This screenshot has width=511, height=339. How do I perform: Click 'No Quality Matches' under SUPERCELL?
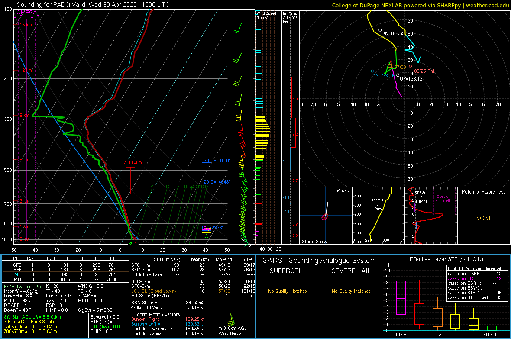coord(288,291)
